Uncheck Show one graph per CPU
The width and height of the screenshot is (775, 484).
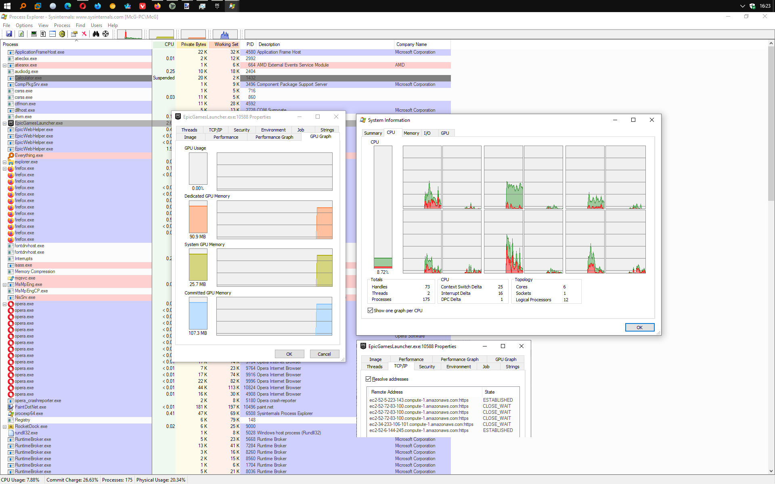[370, 311]
